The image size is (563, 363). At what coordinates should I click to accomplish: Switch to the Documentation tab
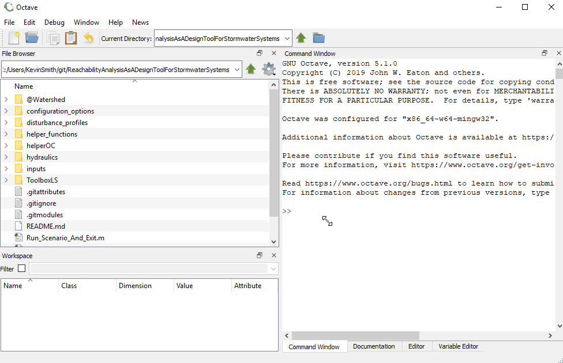pos(374,346)
